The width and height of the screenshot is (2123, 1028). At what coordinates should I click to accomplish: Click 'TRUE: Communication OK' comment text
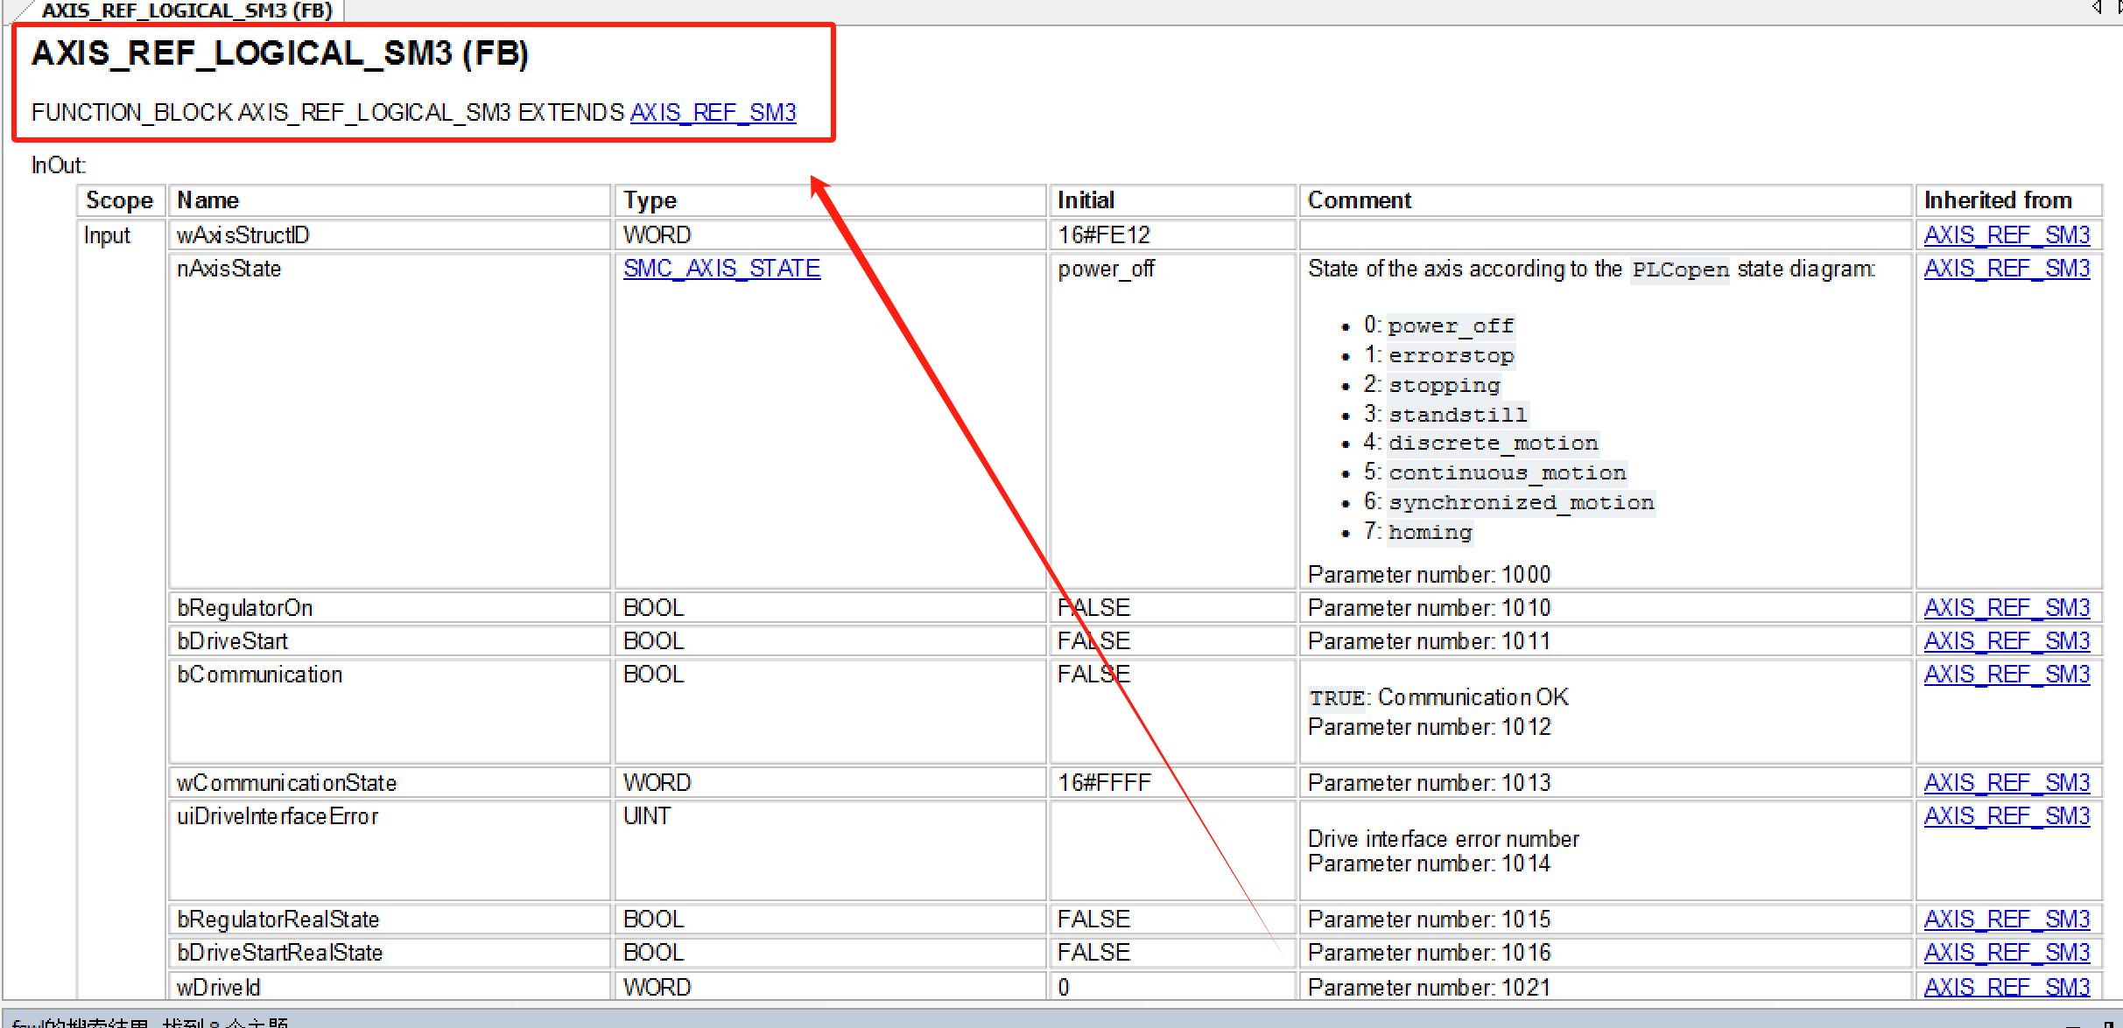1438,697
